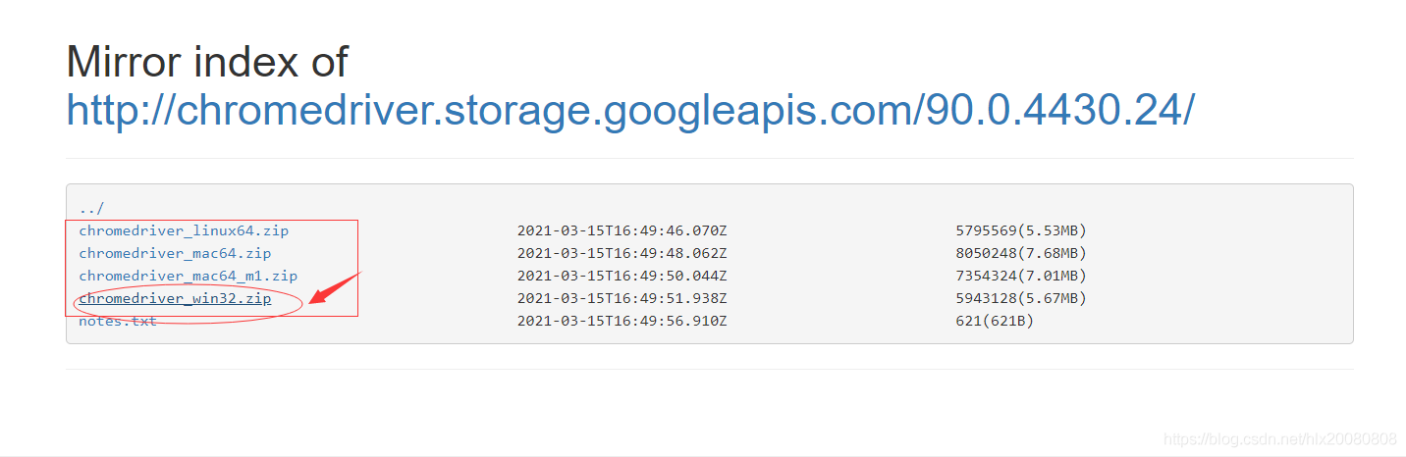Image resolution: width=1406 pixels, height=457 pixels.
Task: Click the 7354324(7.01MB) file size
Action: point(1020,276)
